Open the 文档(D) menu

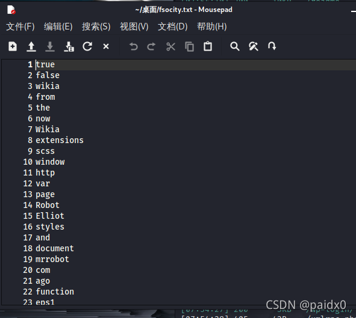click(x=173, y=26)
